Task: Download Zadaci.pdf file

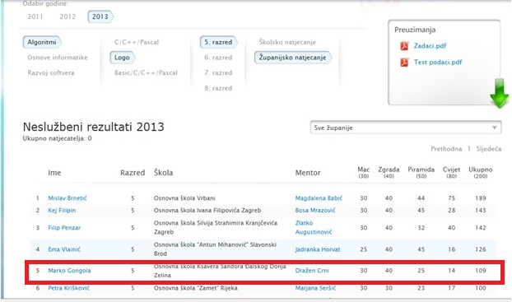Action: point(430,46)
